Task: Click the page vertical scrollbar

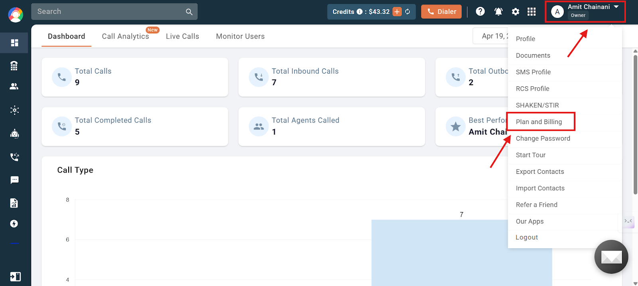Action: [x=635, y=125]
